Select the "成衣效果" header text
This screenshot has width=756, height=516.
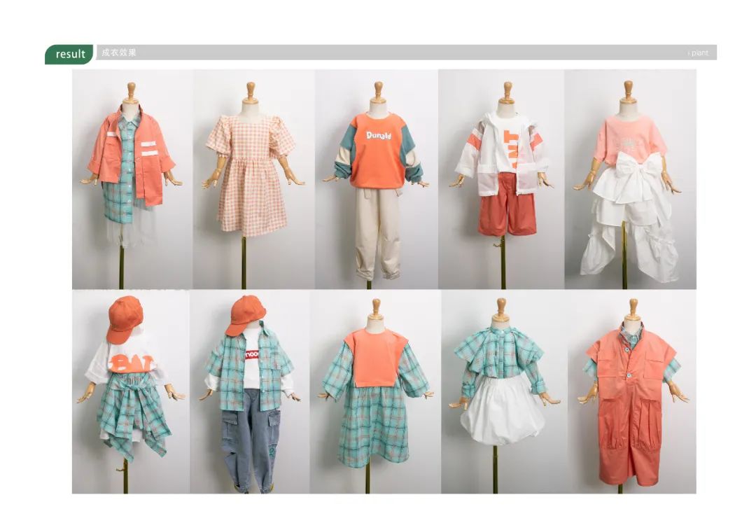[119, 53]
